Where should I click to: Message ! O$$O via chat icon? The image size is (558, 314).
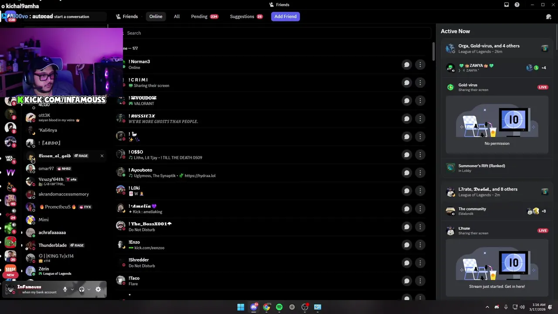pos(407,155)
